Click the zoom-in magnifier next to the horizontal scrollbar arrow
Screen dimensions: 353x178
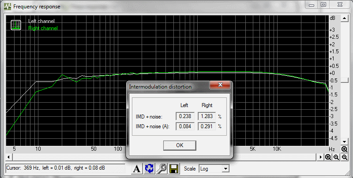coord(328,157)
